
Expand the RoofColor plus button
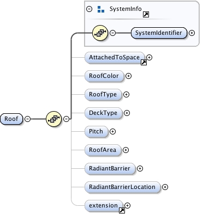128,76
